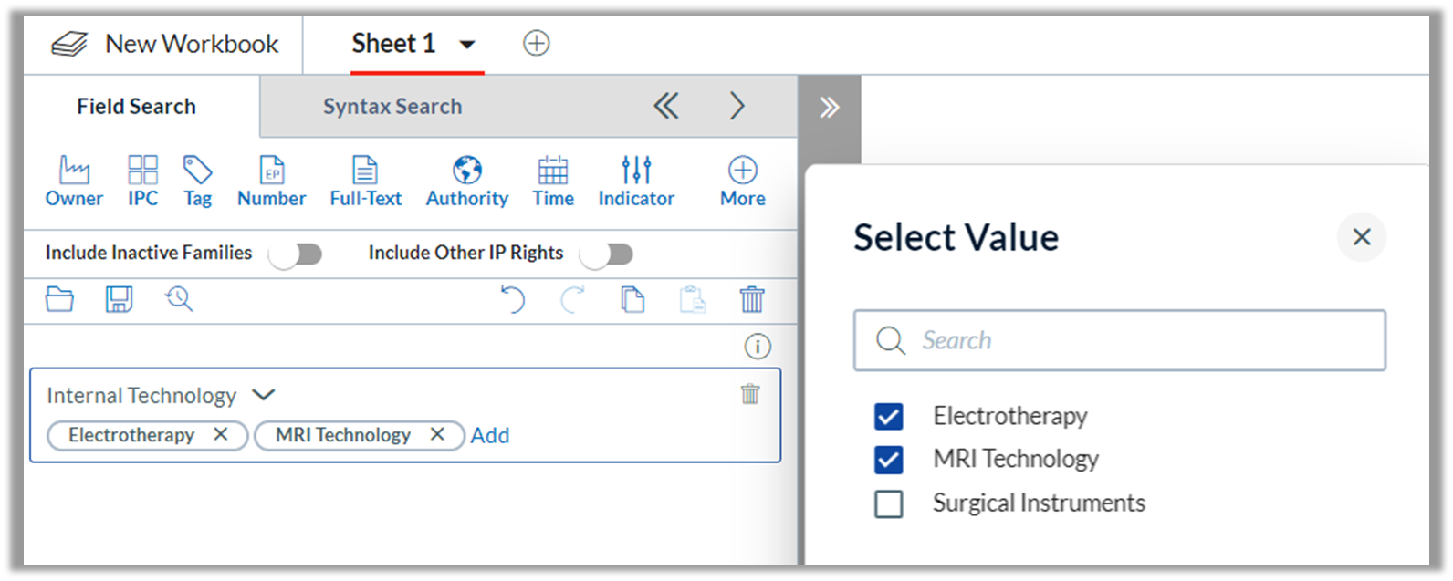Uncheck the Electrotherapy checkbox
Viewport: 1453px width, 581px height.
[888, 417]
